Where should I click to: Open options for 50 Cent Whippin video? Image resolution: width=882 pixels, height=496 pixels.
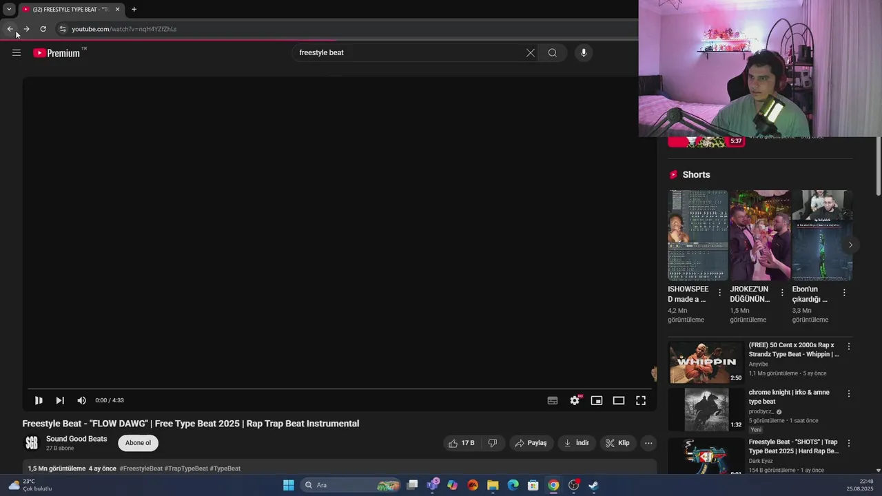pos(849,347)
